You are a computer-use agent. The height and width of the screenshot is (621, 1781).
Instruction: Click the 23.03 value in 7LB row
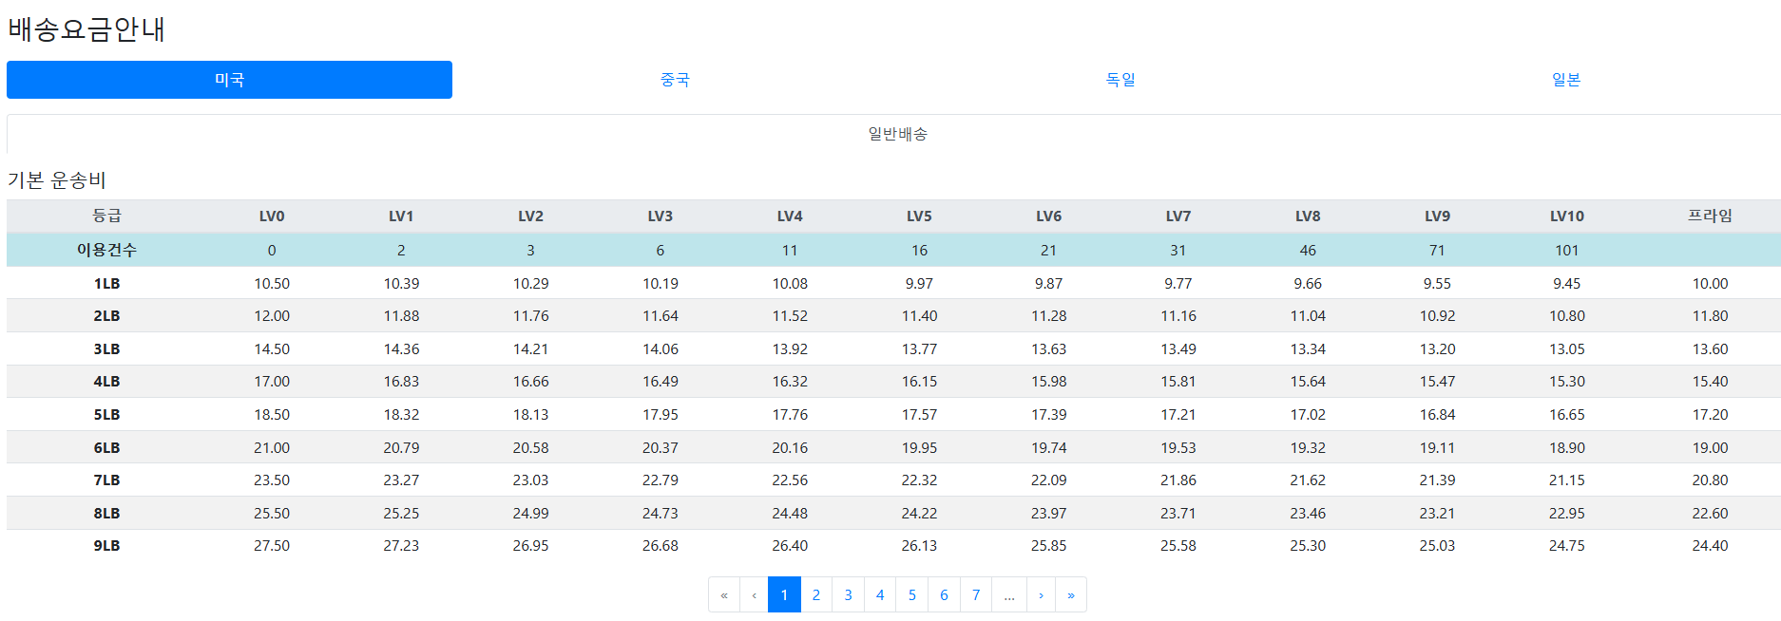coord(530,480)
